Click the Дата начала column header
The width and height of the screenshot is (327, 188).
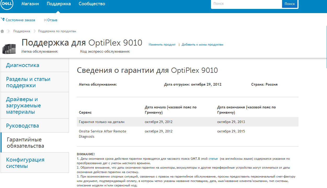[171, 110]
